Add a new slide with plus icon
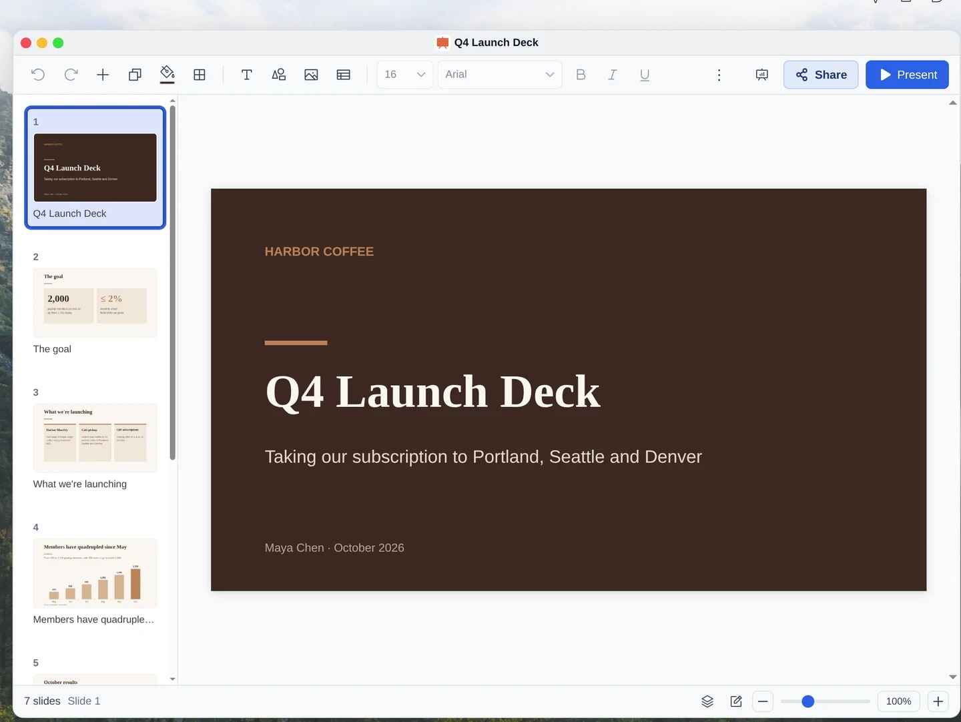 click(x=103, y=75)
